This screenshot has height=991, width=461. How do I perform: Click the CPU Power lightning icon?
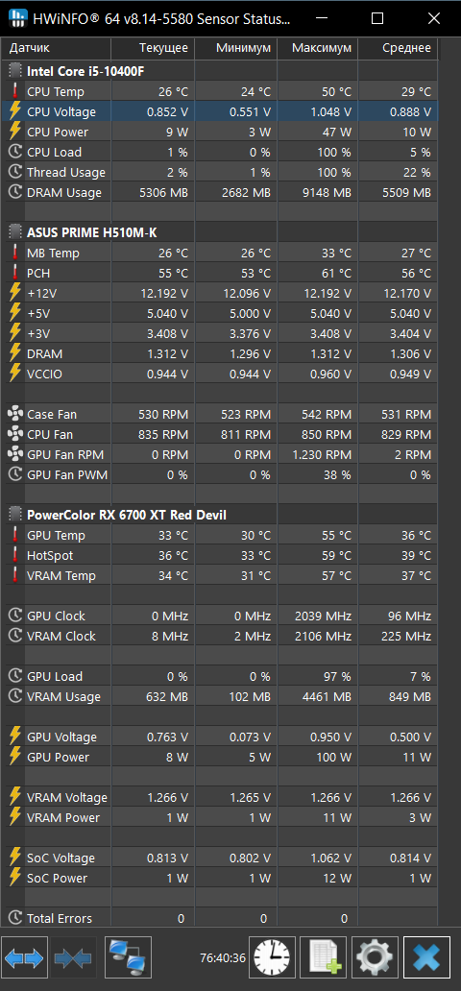pos(14,133)
